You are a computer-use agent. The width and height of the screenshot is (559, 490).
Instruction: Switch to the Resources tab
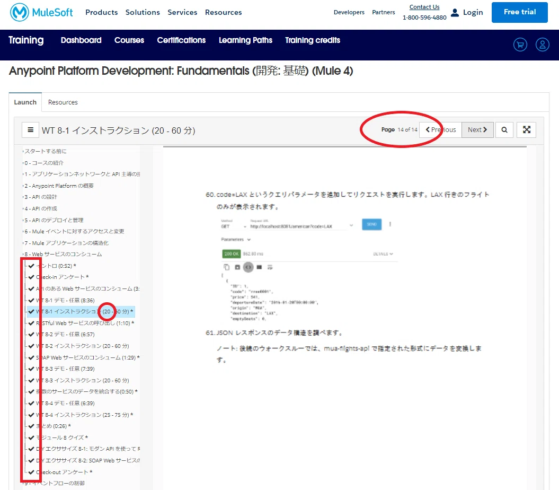pos(63,102)
